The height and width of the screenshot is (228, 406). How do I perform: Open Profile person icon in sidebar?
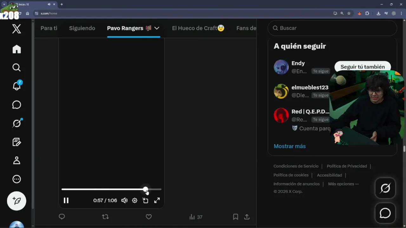click(x=16, y=161)
